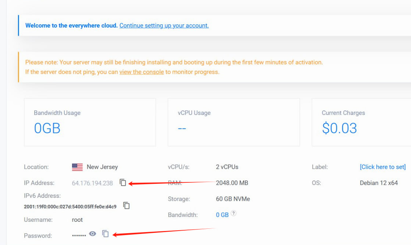Select the Bandwidth Usage card
This screenshot has height=245, width=411.
tap(90, 122)
